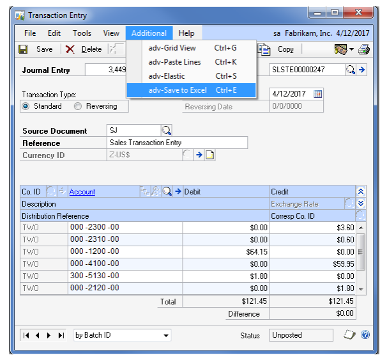Image resolution: width=387 pixels, height=362 pixels.
Task: Open Account lookup magnifier in grid header
Action: 167,191
